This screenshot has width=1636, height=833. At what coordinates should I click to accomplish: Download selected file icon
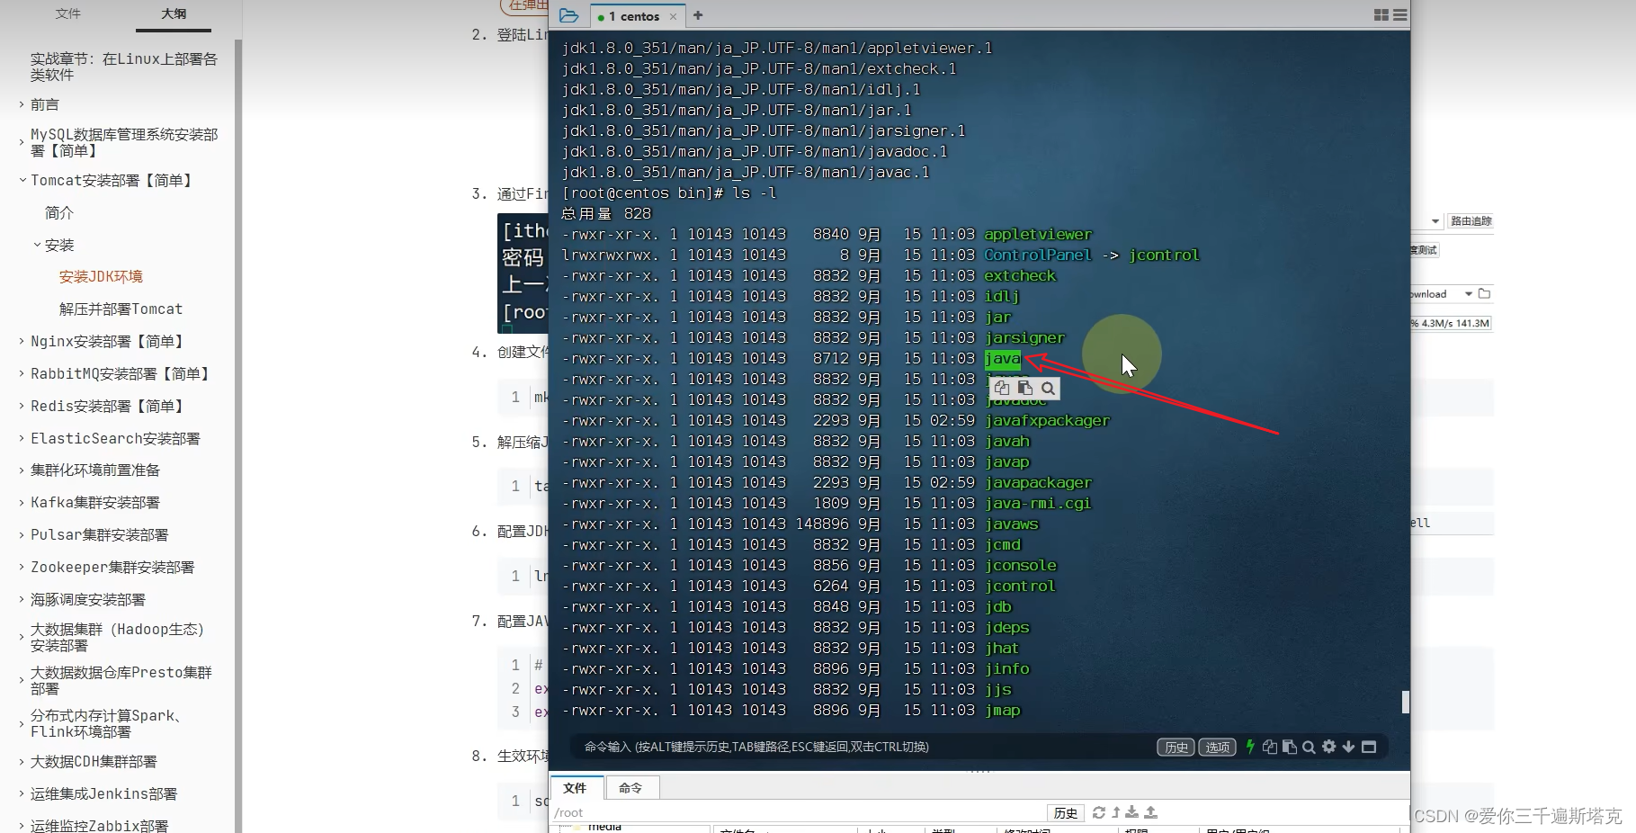click(1132, 812)
